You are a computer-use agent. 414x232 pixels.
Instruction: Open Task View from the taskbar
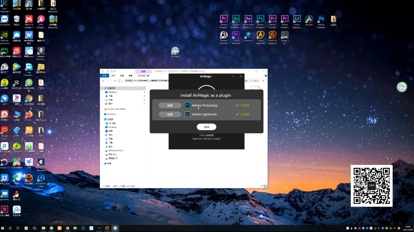coord(18,228)
